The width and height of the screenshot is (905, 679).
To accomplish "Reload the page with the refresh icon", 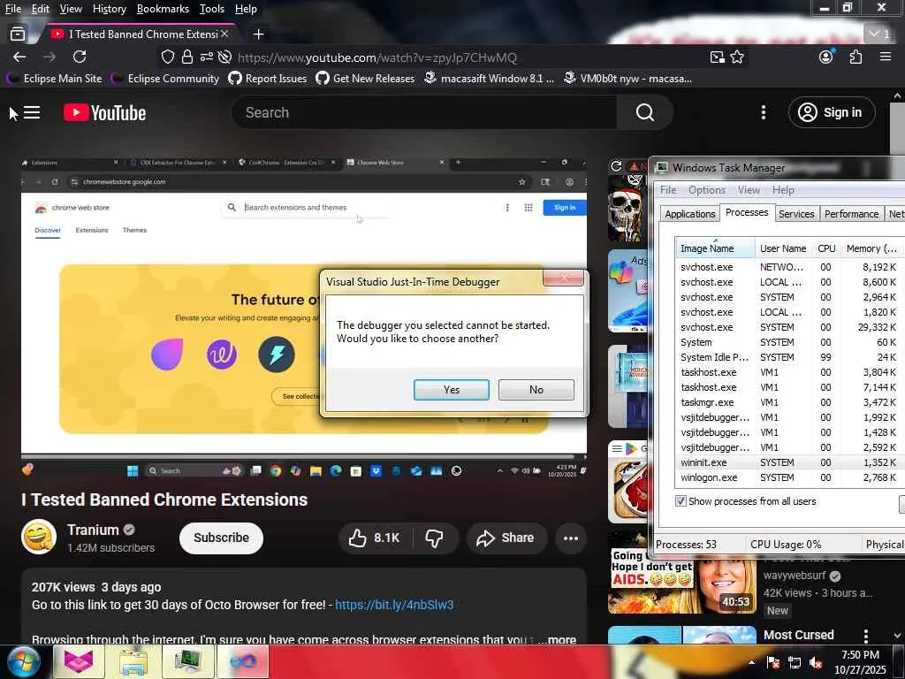I will point(80,57).
